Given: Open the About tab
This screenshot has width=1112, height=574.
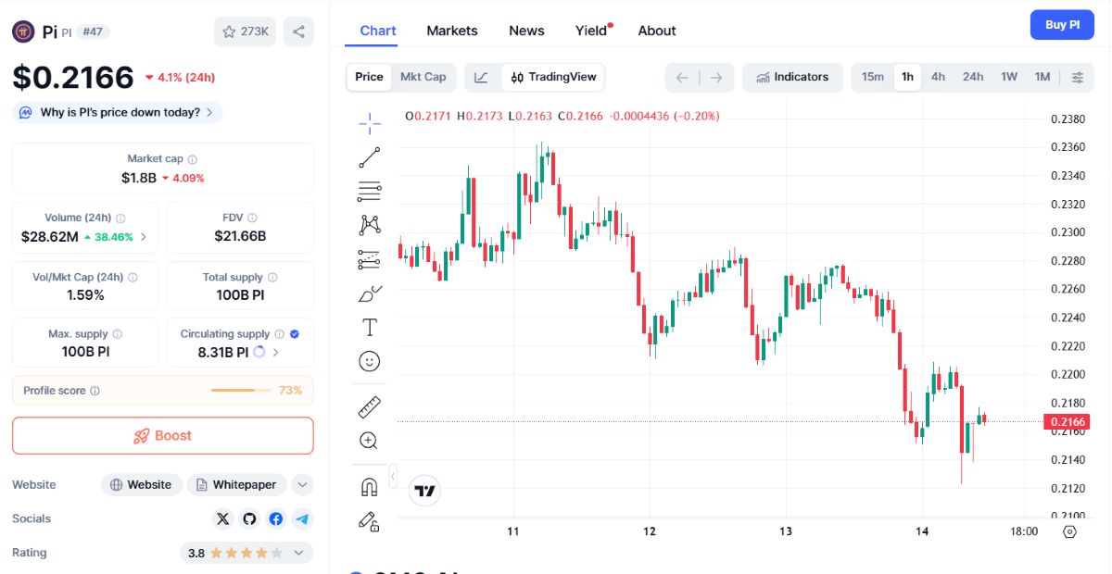Looking at the screenshot, I should (x=657, y=31).
